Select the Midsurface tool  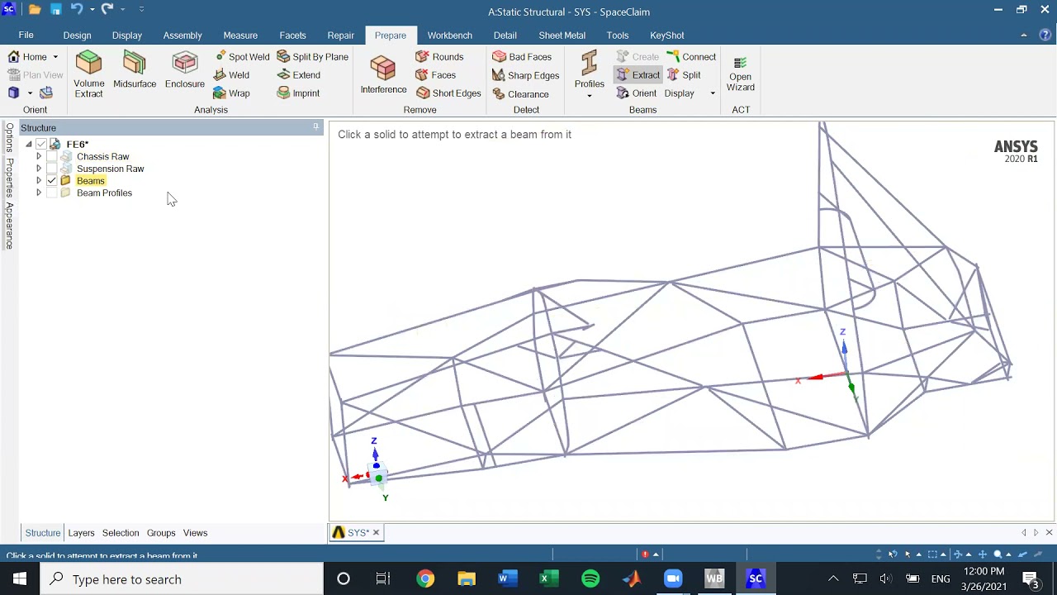tap(135, 69)
